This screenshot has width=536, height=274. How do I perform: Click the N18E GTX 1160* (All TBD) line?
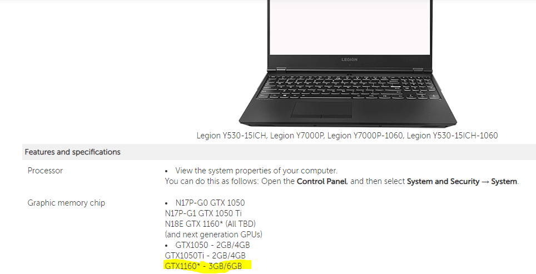pyautogui.click(x=210, y=224)
